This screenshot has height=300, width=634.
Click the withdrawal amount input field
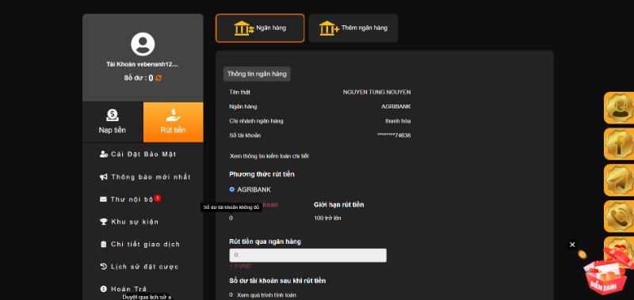(x=307, y=255)
